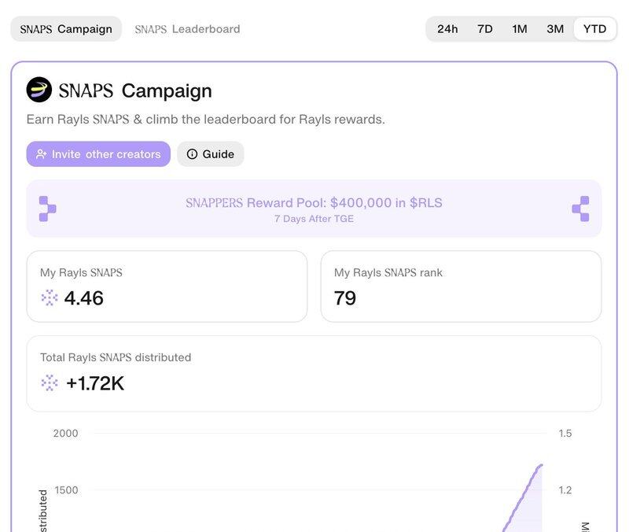Open the Guide button

(x=211, y=153)
